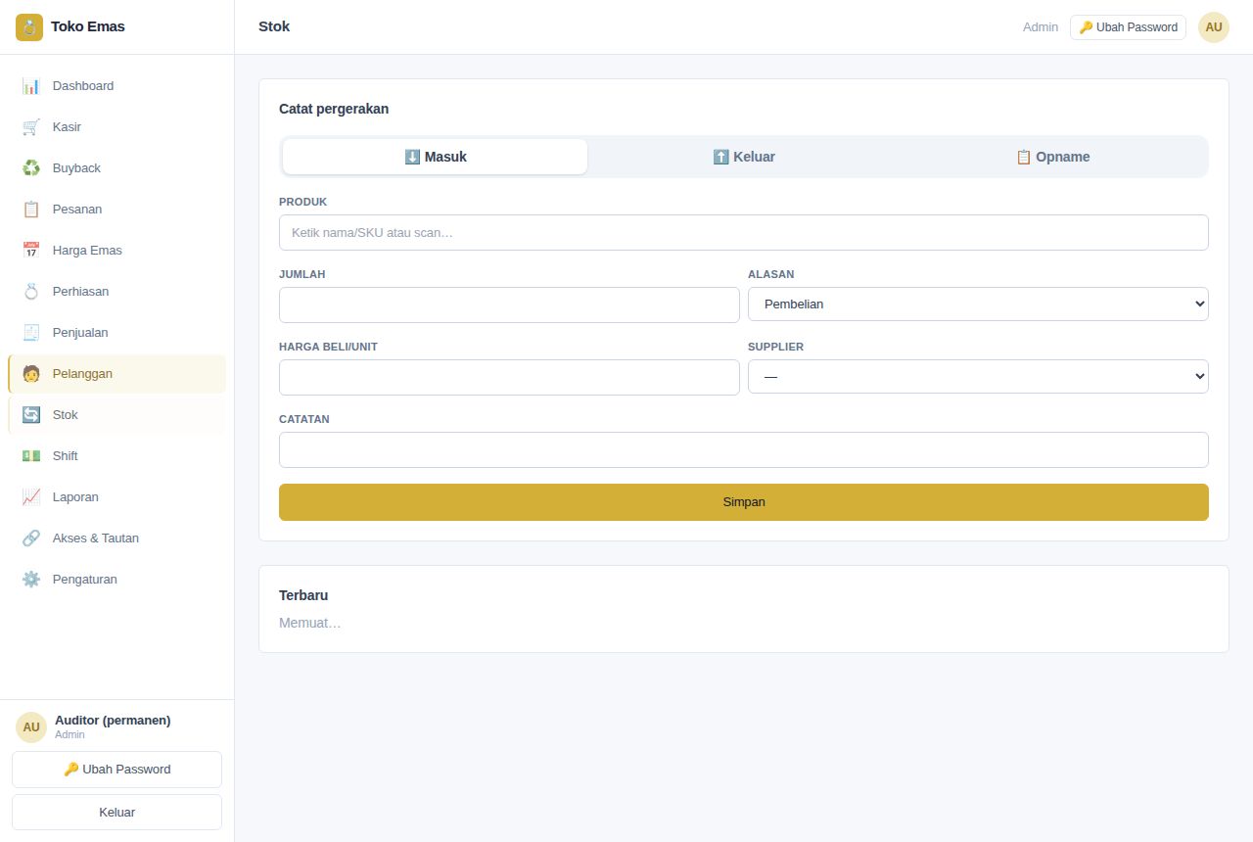Open the Dashboard chart icon
The height and width of the screenshot is (842, 1253).
point(31,86)
